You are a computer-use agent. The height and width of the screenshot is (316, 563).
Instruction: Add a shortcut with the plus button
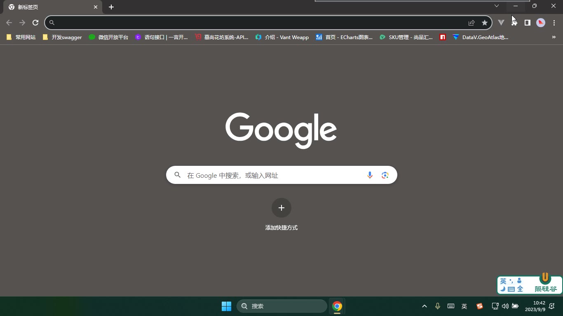tap(281, 208)
